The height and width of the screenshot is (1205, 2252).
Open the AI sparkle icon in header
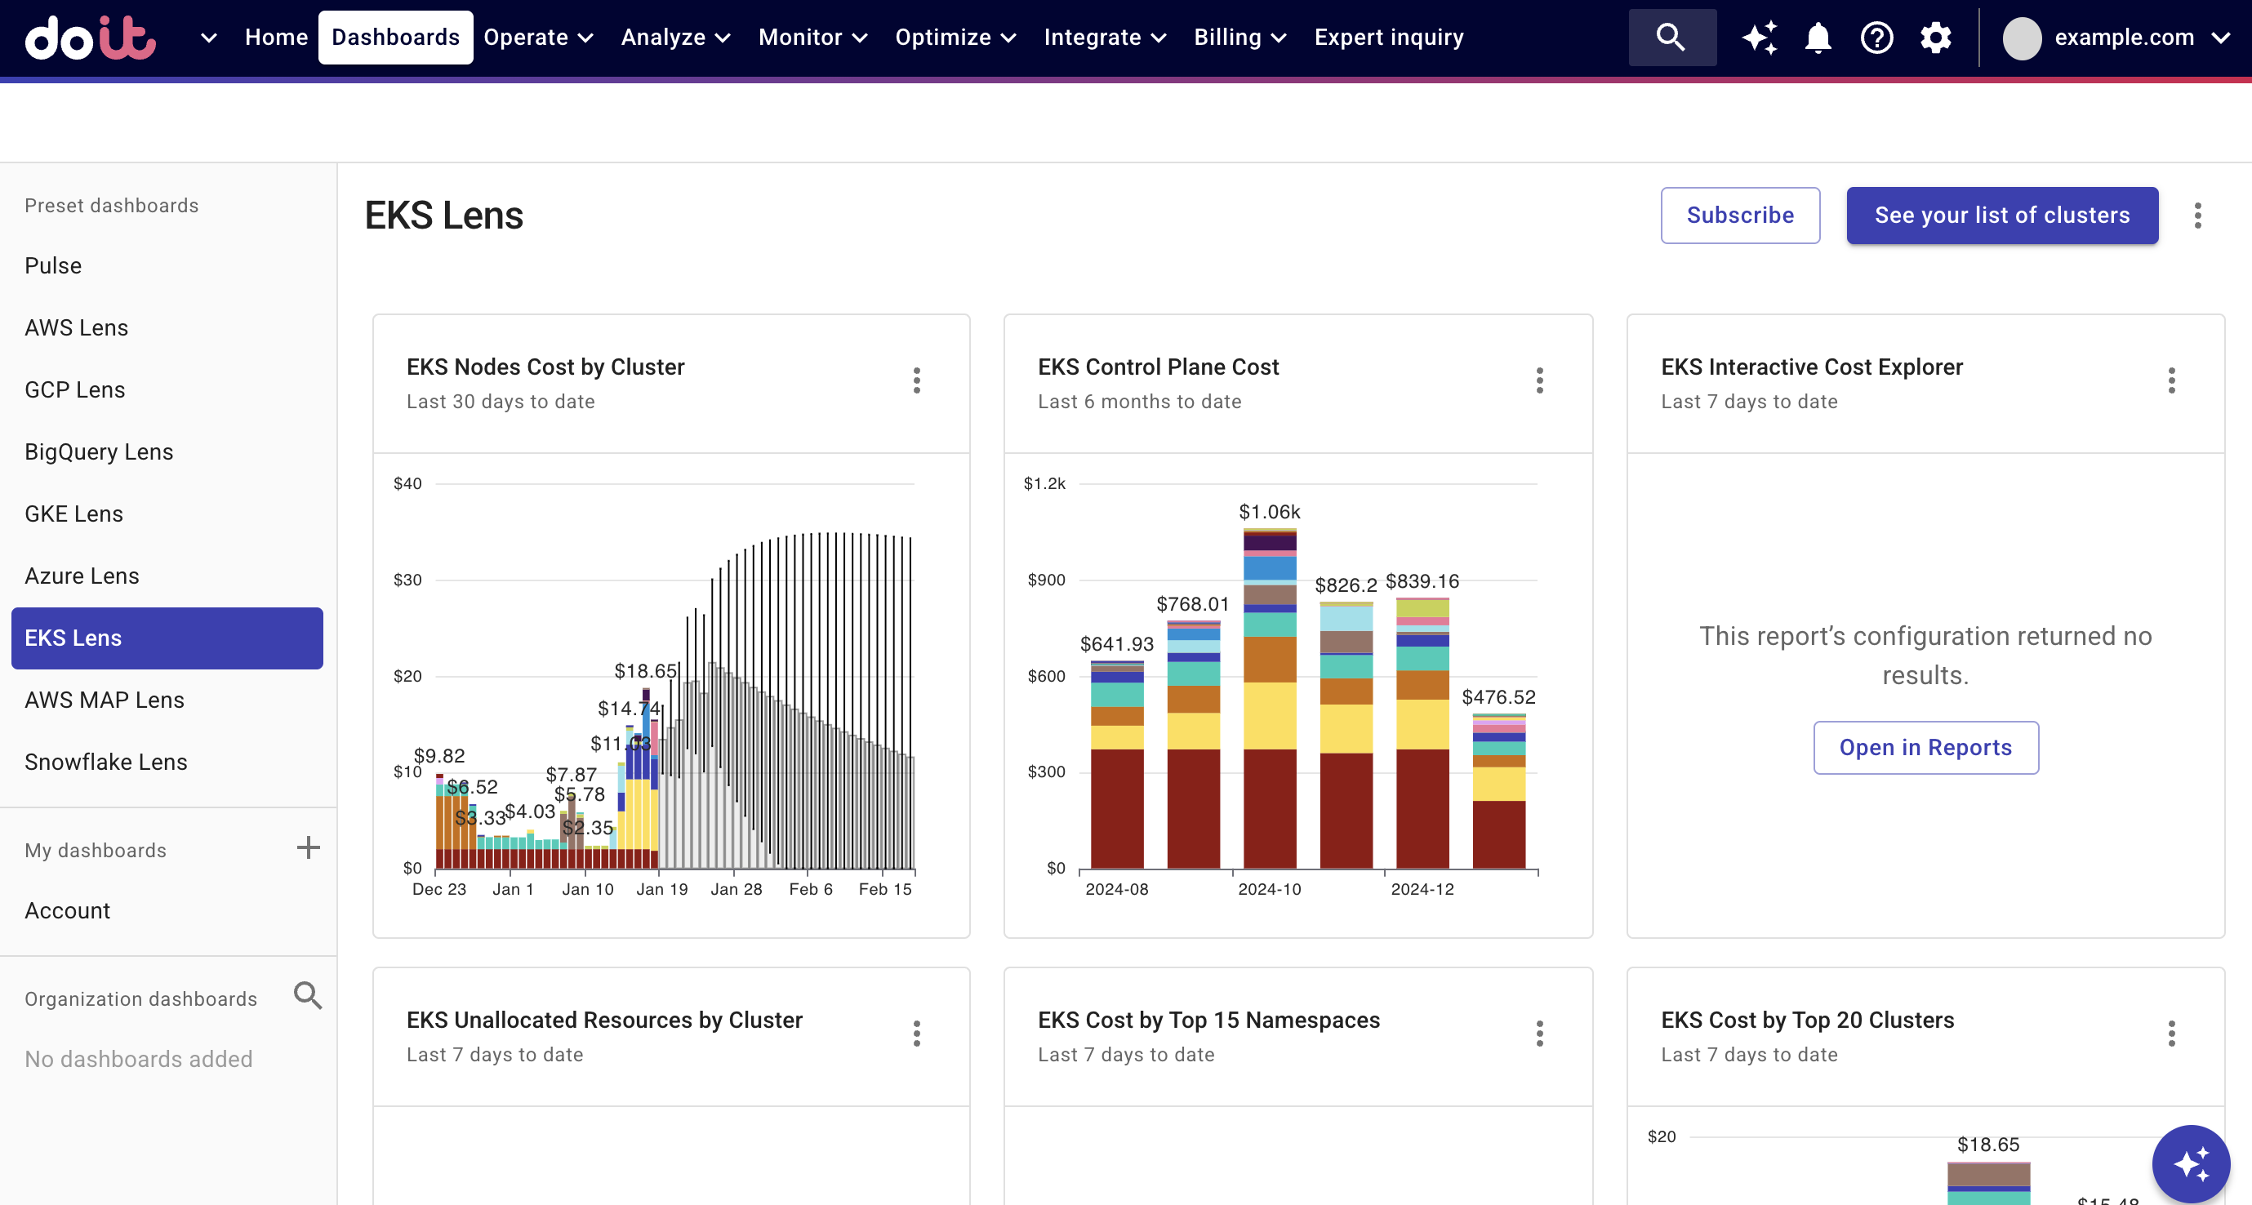pos(1759,38)
